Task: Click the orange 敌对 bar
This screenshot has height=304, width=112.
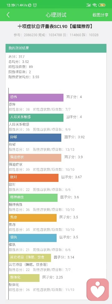Action: coord(34,178)
